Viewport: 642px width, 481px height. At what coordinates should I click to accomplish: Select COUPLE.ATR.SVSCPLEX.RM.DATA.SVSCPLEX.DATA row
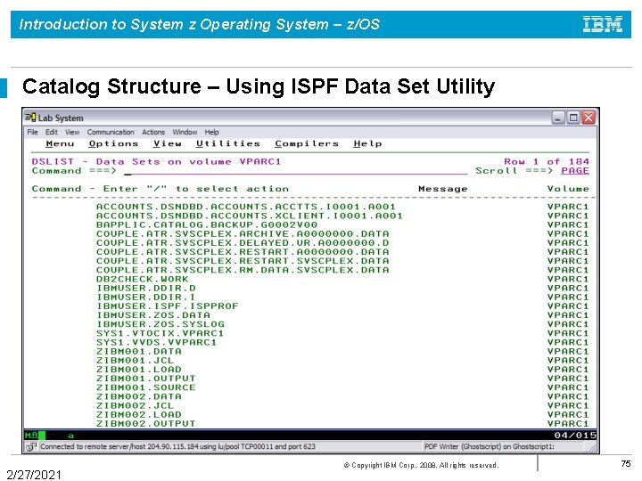point(243,270)
